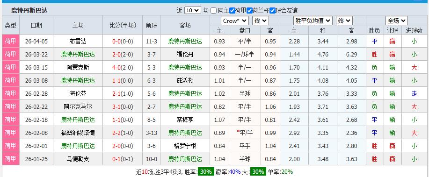Click the 荷甲 tag on the 26-03-15 row
Viewport: 429px width, 177px height.
10,67
